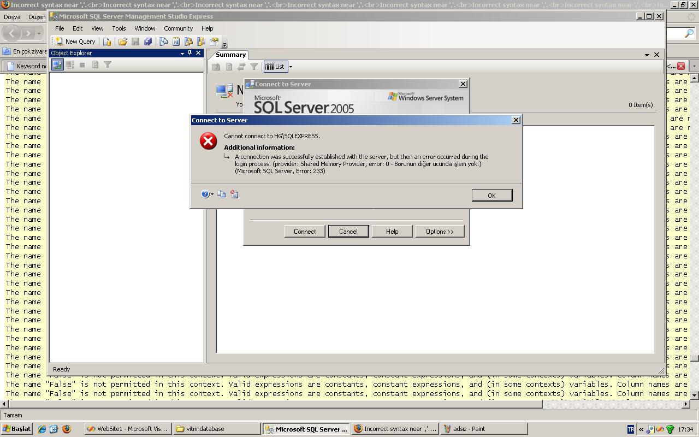This screenshot has width=699, height=437.
Task: Toggle the Object Explorer auto-hide pin
Action: click(190, 53)
